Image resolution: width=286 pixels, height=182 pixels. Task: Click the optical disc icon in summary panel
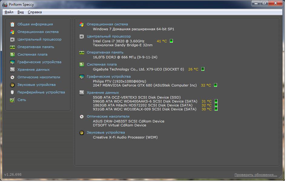(82, 117)
